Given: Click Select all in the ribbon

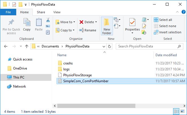Looking at the screenshot, I should click(x=163, y=20).
